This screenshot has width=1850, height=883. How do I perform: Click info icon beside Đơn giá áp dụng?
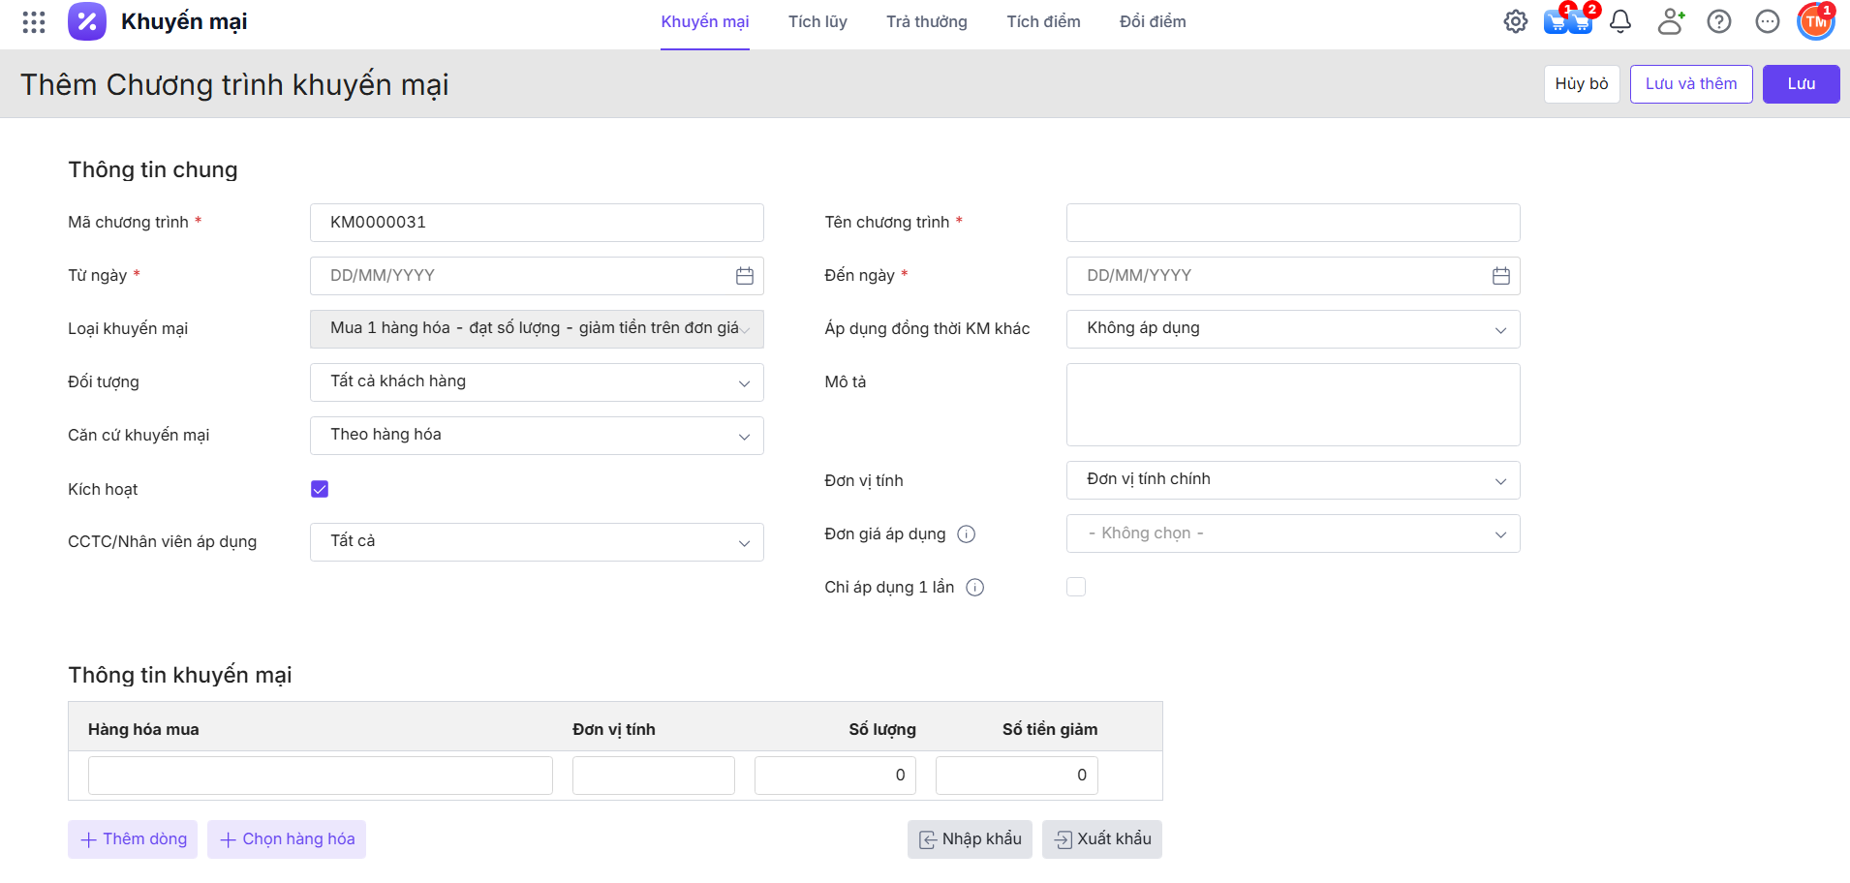coord(966,534)
